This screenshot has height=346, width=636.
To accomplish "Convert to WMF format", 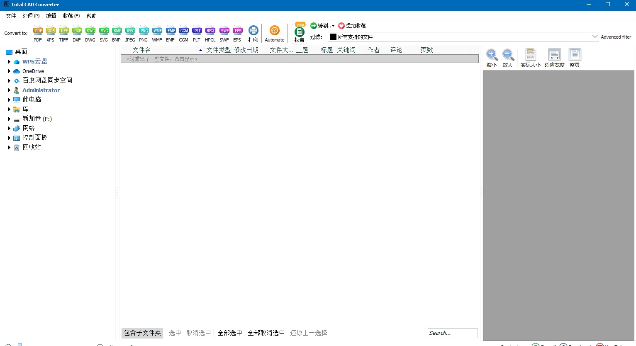I will coord(157,34).
